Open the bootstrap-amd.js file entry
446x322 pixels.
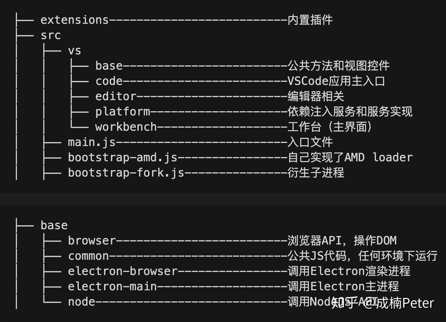122,158
